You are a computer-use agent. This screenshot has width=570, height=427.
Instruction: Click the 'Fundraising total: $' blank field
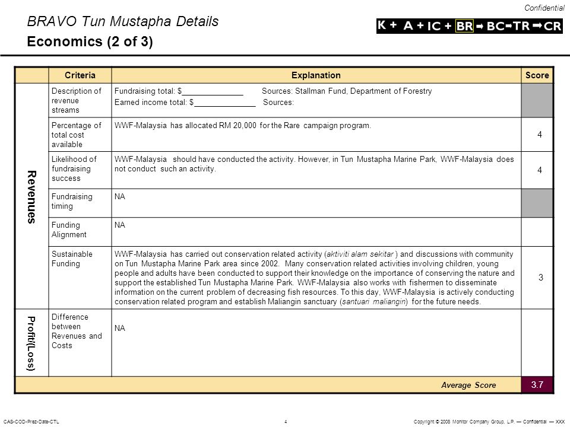click(x=213, y=91)
